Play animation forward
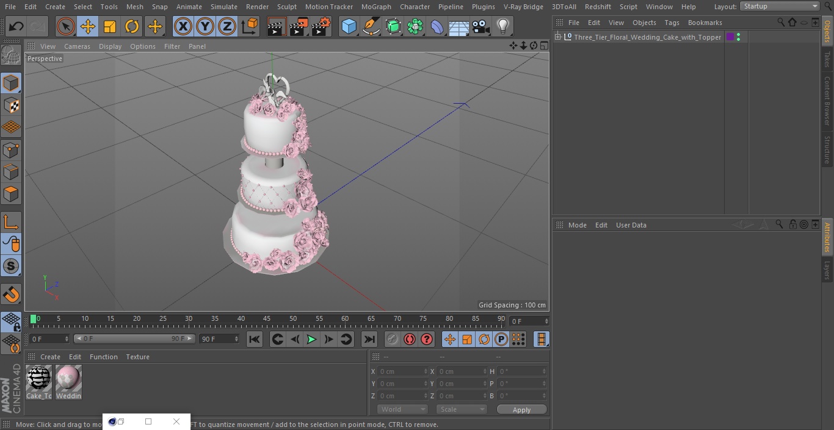Image resolution: width=834 pixels, height=430 pixels. pyautogui.click(x=311, y=339)
